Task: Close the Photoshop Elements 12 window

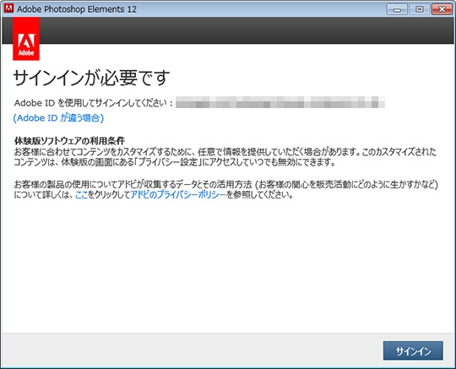Action: pyautogui.click(x=442, y=9)
